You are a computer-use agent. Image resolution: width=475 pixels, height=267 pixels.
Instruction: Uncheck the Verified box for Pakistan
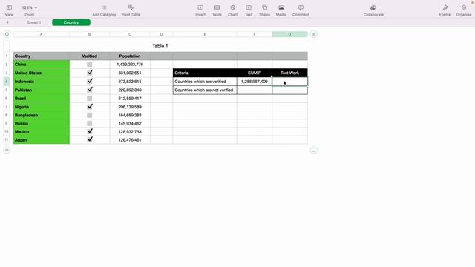[x=90, y=90]
